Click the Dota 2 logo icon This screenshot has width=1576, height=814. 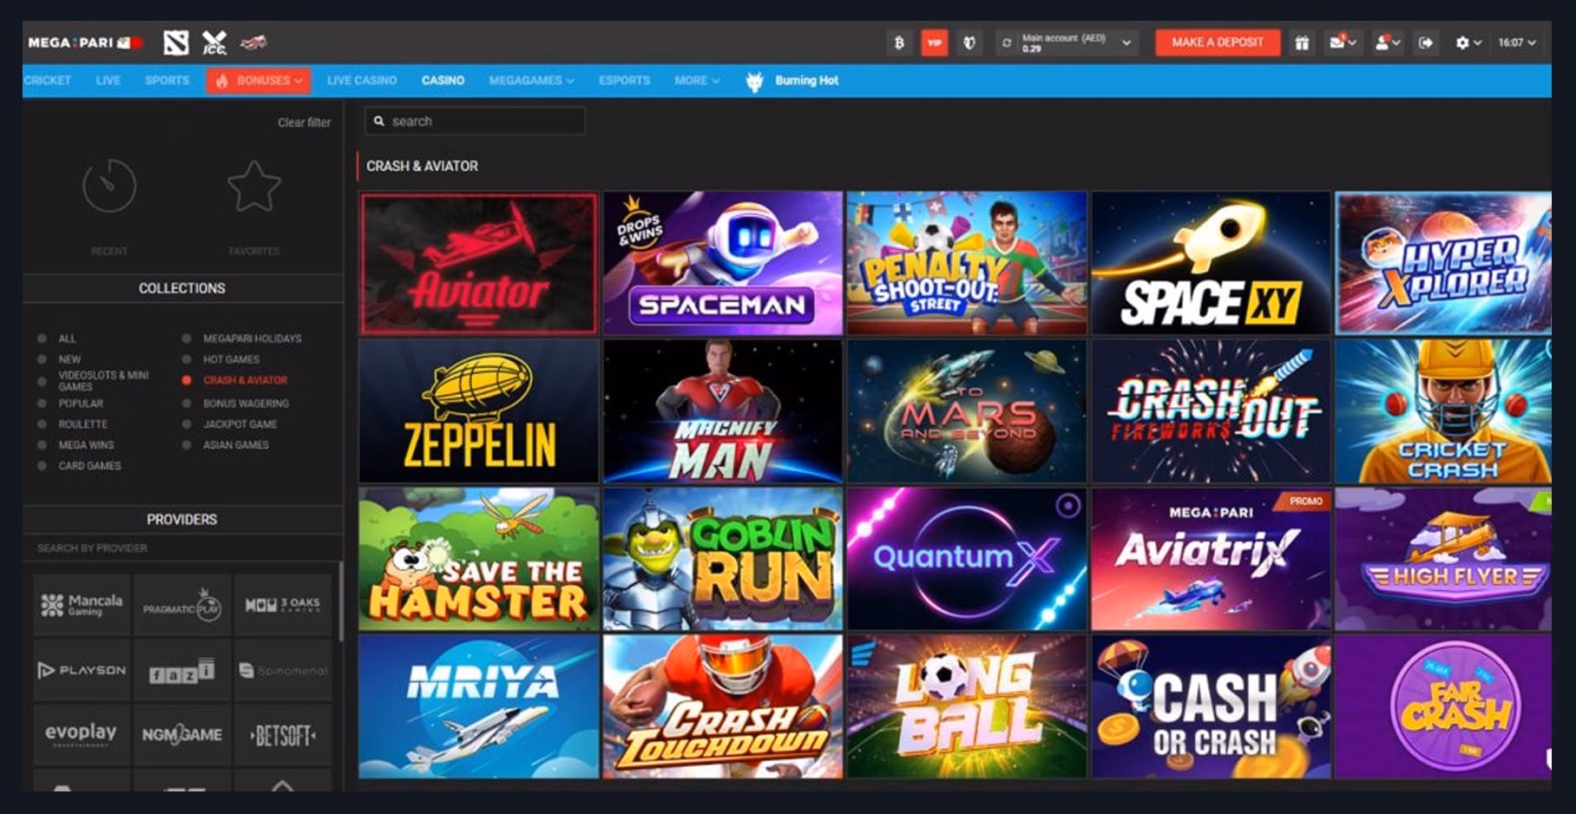pyautogui.click(x=175, y=42)
